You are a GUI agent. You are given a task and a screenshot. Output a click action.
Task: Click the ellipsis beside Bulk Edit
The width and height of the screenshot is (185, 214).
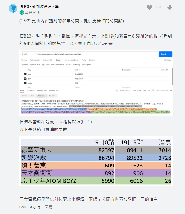158,70
